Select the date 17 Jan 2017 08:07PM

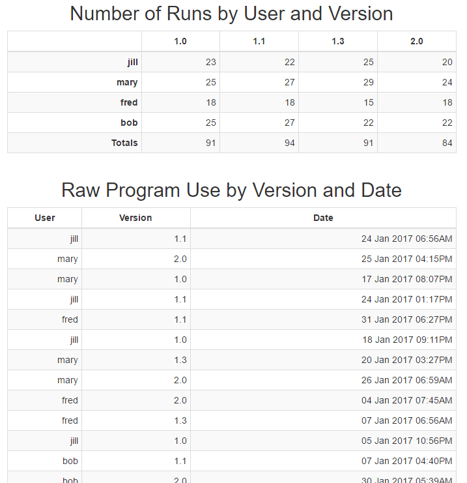[x=406, y=279]
